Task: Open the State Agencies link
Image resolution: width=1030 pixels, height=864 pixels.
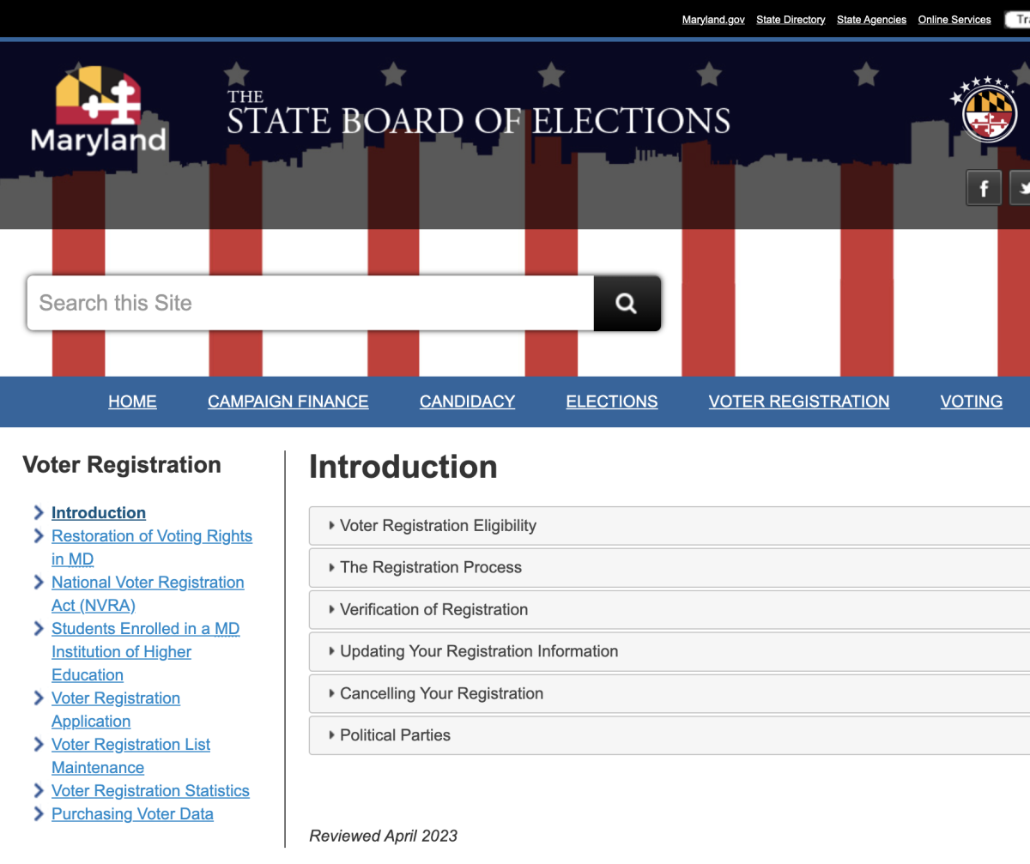Action: coord(872,20)
